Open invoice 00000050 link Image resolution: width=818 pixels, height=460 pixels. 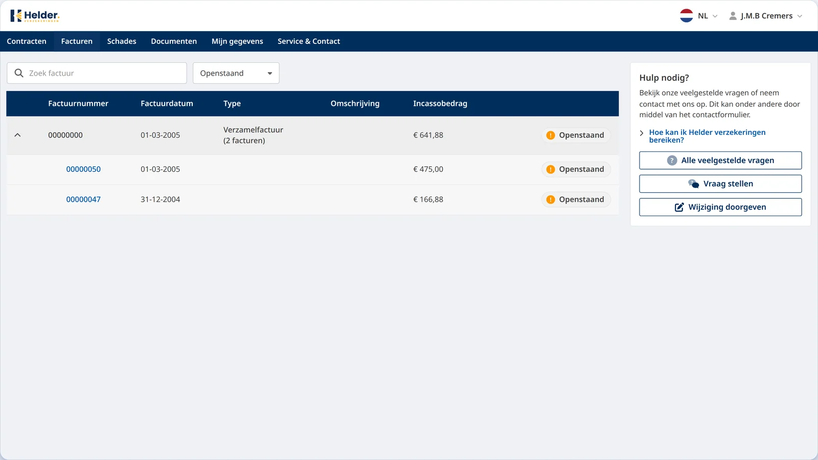click(83, 169)
